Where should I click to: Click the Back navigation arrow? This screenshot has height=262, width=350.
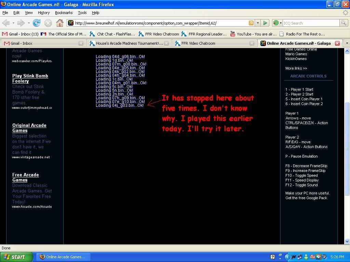tap(6, 23)
